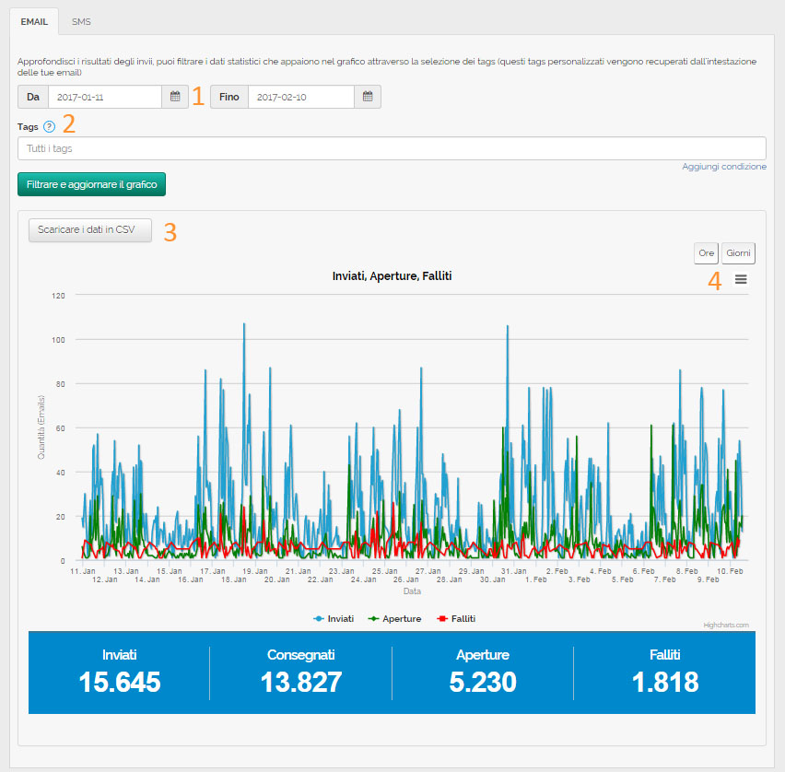Click the Fino date field 2017-02-10
Image resolution: width=785 pixels, height=772 pixels.
click(301, 97)
